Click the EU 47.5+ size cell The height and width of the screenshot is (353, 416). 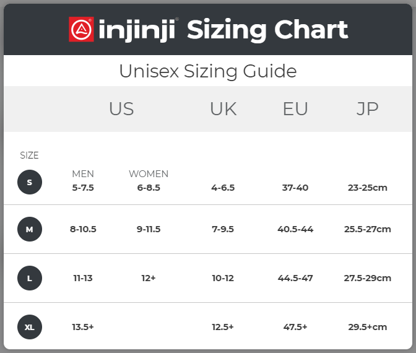coord(295,327)
